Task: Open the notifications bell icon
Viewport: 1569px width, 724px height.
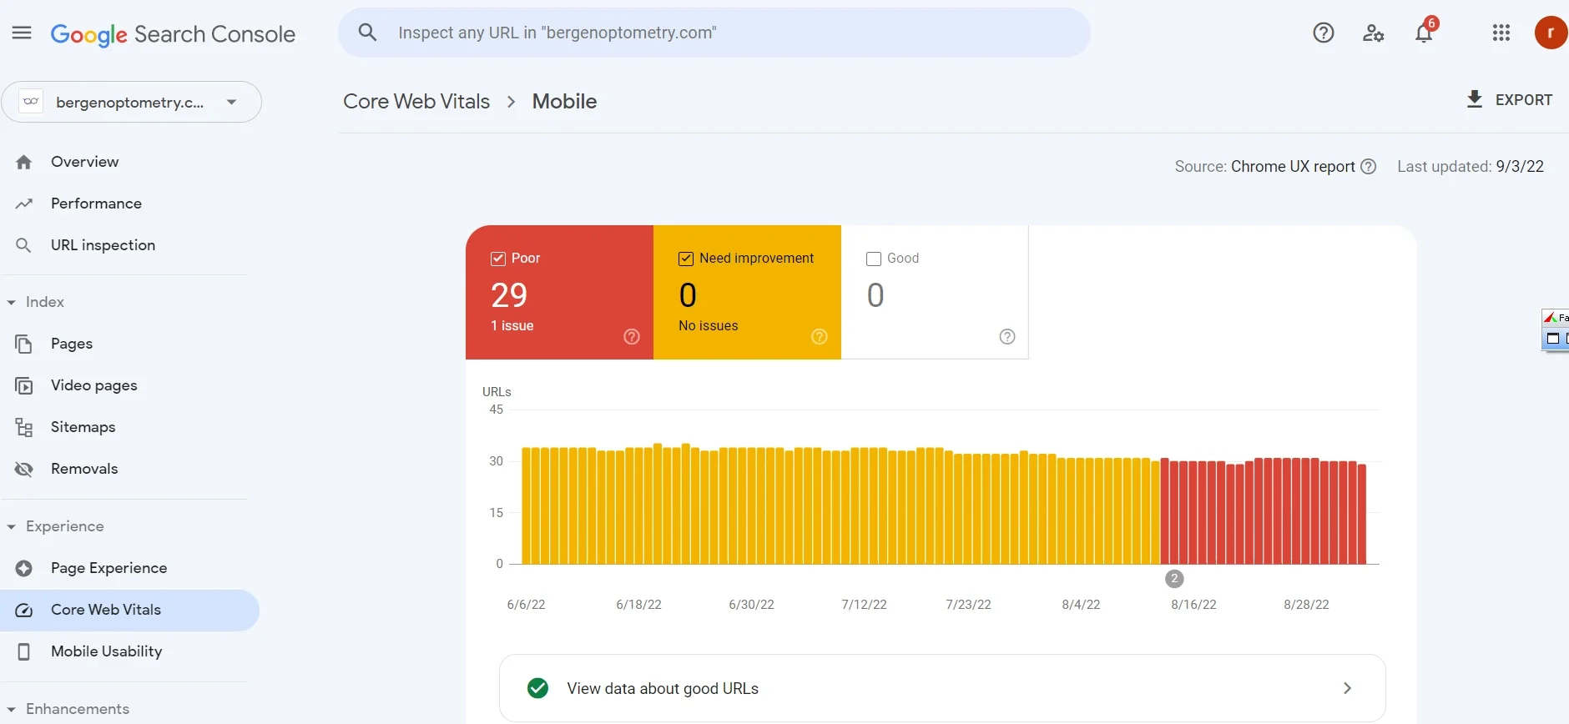Action: point(1424,33)
